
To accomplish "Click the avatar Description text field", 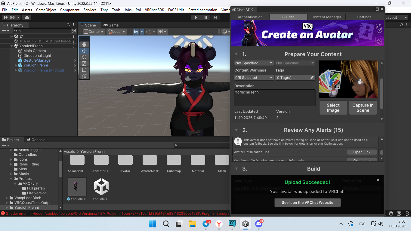I will coord(275,97).
